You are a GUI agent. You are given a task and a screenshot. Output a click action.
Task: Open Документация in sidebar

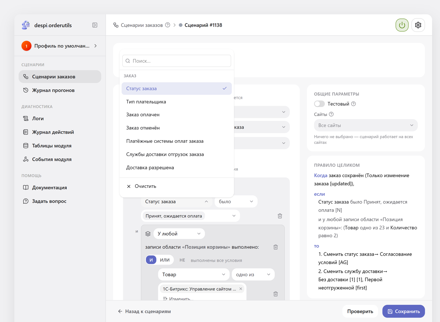[x=60, y=188]
